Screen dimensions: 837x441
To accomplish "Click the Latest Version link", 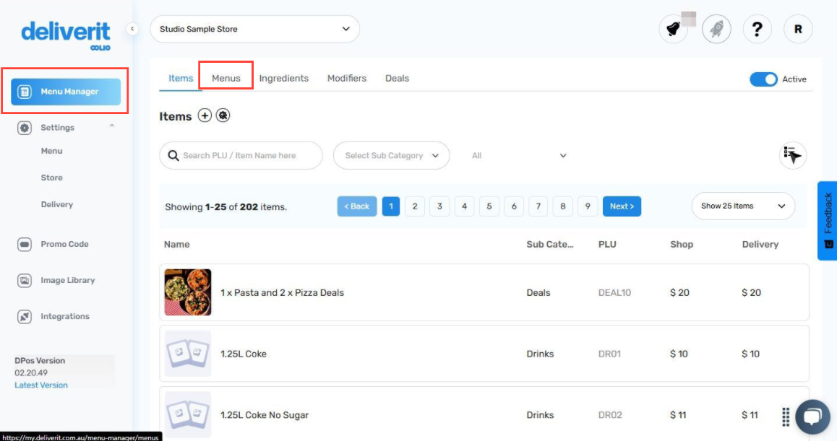I will click(x=40, y=385).
